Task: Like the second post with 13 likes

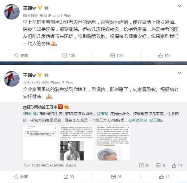Action: pos(164,177)
